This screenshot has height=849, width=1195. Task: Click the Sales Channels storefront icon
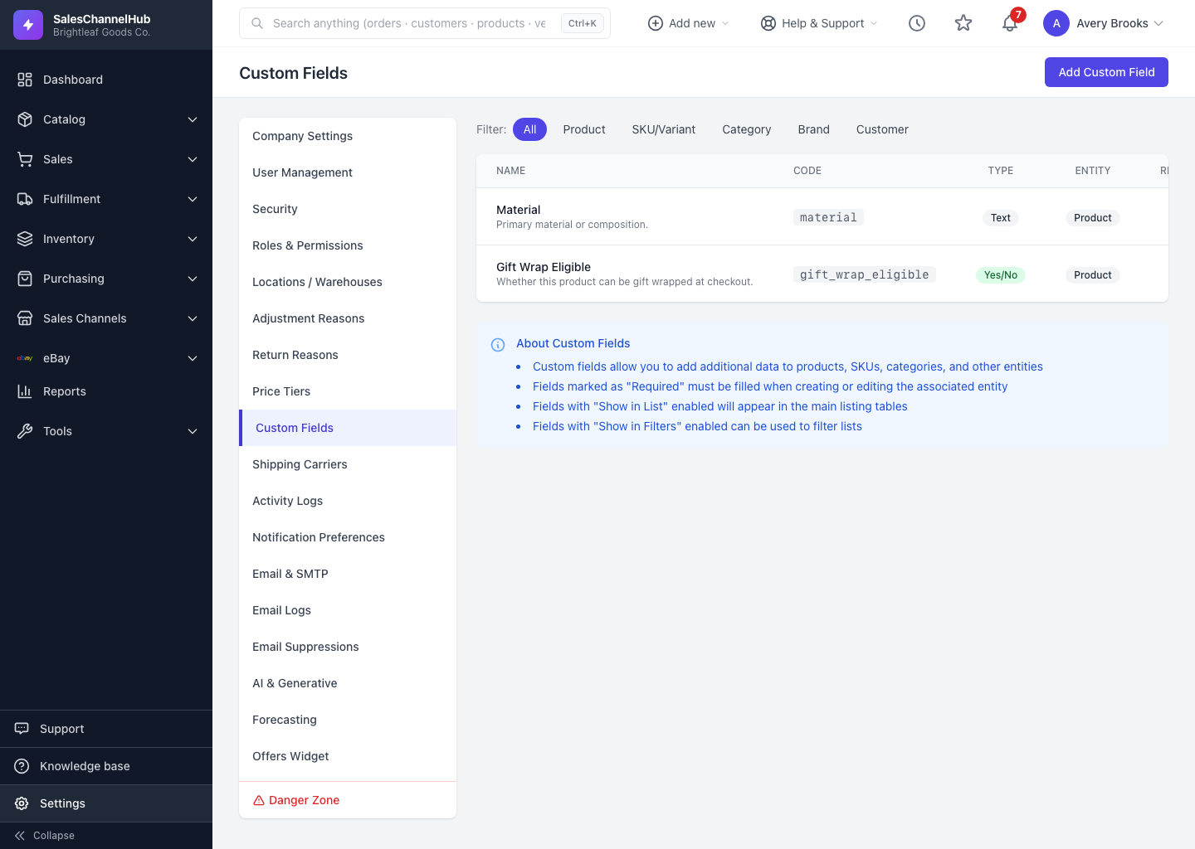pyautogui.click(x=25, y=318)
